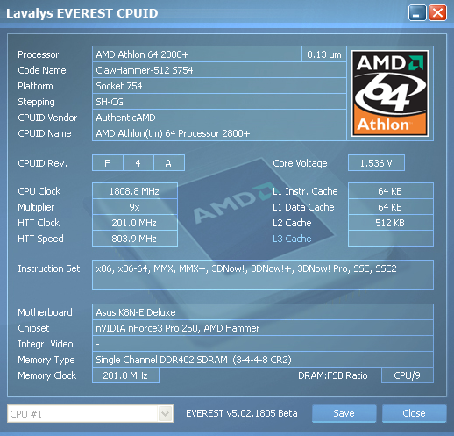
Task: Click the CPU #1 selector field
Action: tap(90, 413)
